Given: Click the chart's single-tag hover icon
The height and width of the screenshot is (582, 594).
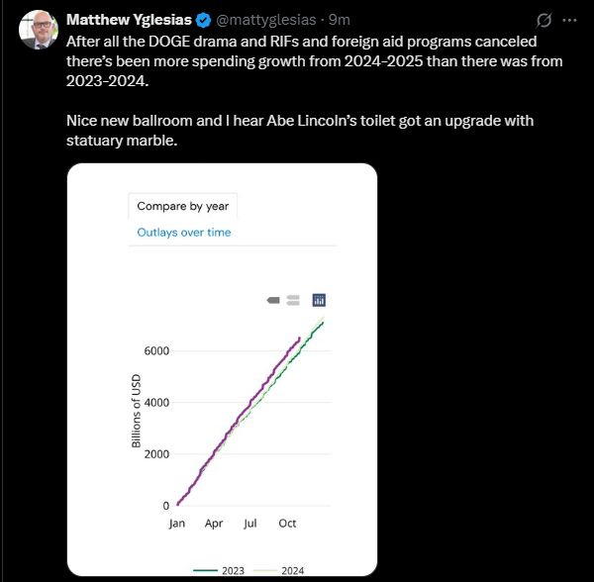Looking at the screenshot, I should [x=273, y=300].
